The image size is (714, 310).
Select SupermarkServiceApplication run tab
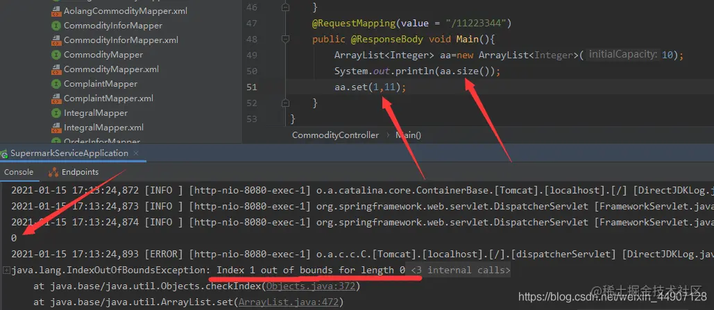point(69,153)
